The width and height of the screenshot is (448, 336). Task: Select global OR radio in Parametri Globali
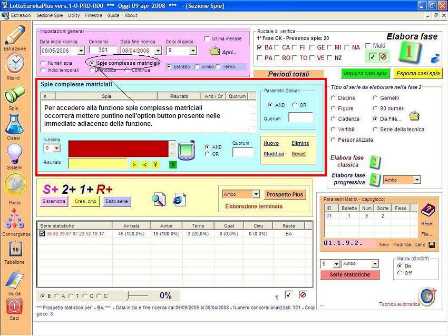pos(295,105)
